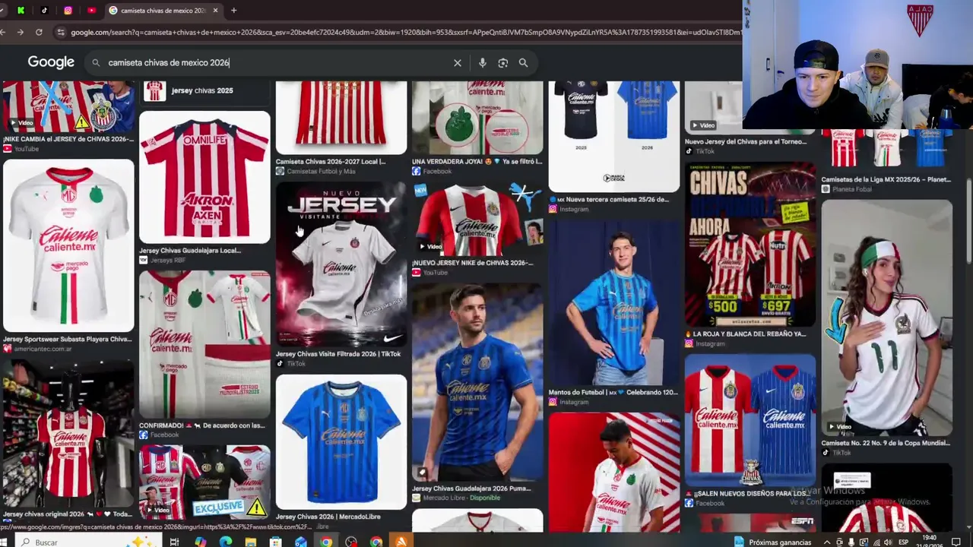
Task: Open '¡NUEVO JERSEY NIKE DE CHIVAS 2026' link
Action: (x=472, y=263)
